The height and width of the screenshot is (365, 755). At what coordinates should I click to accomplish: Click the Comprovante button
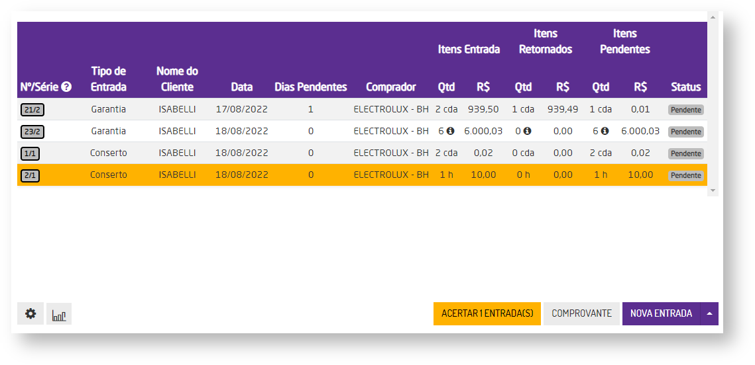point(581,313)
